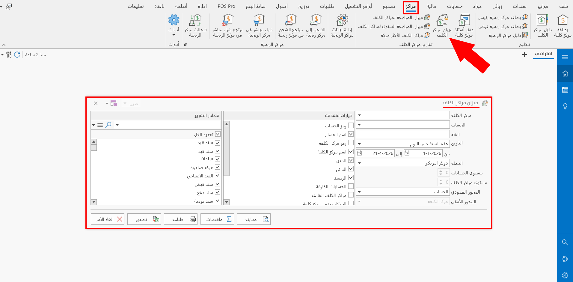This screenshot has height=282, width=573.
Task: Enable الحسابات الفارغة checkbox
Action: pyautogui.click(x=351, y=186)
